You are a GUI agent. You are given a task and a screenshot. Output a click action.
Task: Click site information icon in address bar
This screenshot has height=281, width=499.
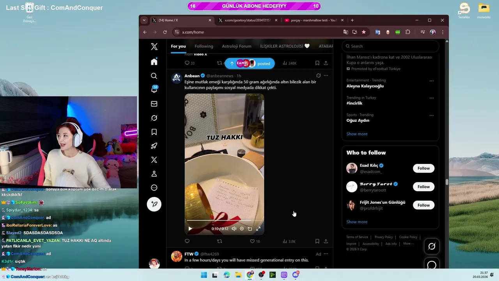[x=177, y=32]
